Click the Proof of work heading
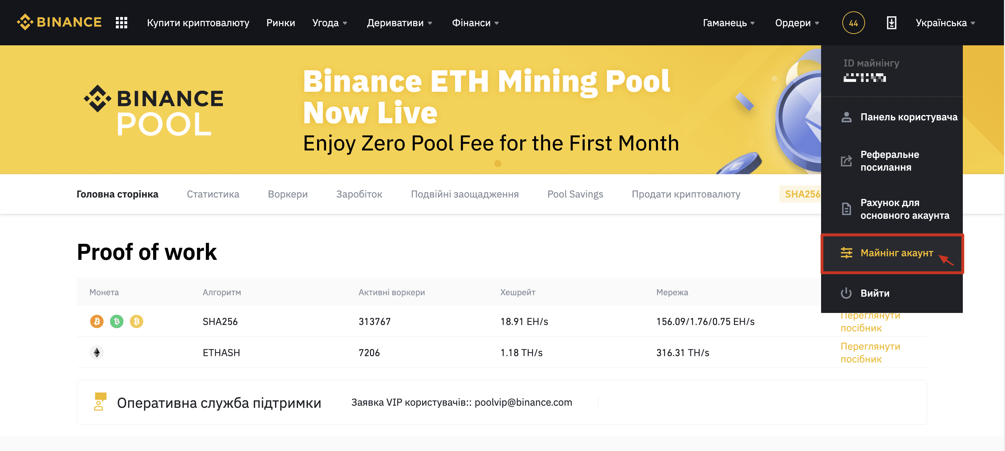This screenshot has height=451, width=1005. [147, 251]
